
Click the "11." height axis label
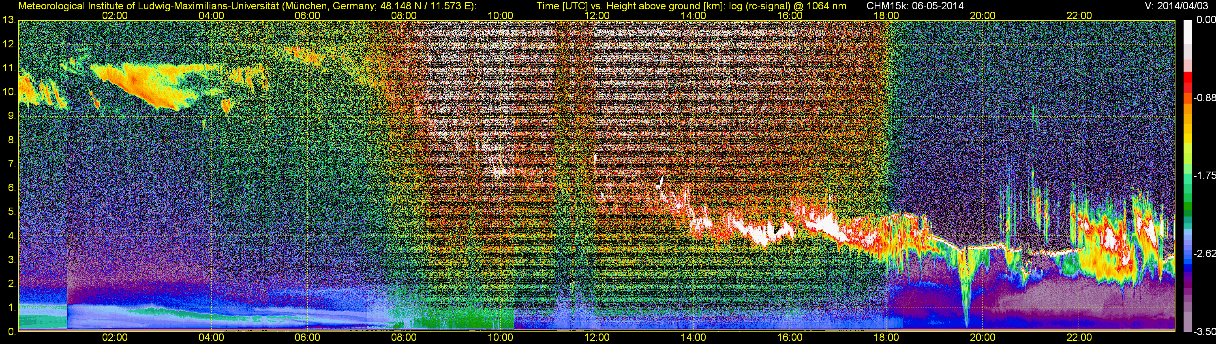9,68
